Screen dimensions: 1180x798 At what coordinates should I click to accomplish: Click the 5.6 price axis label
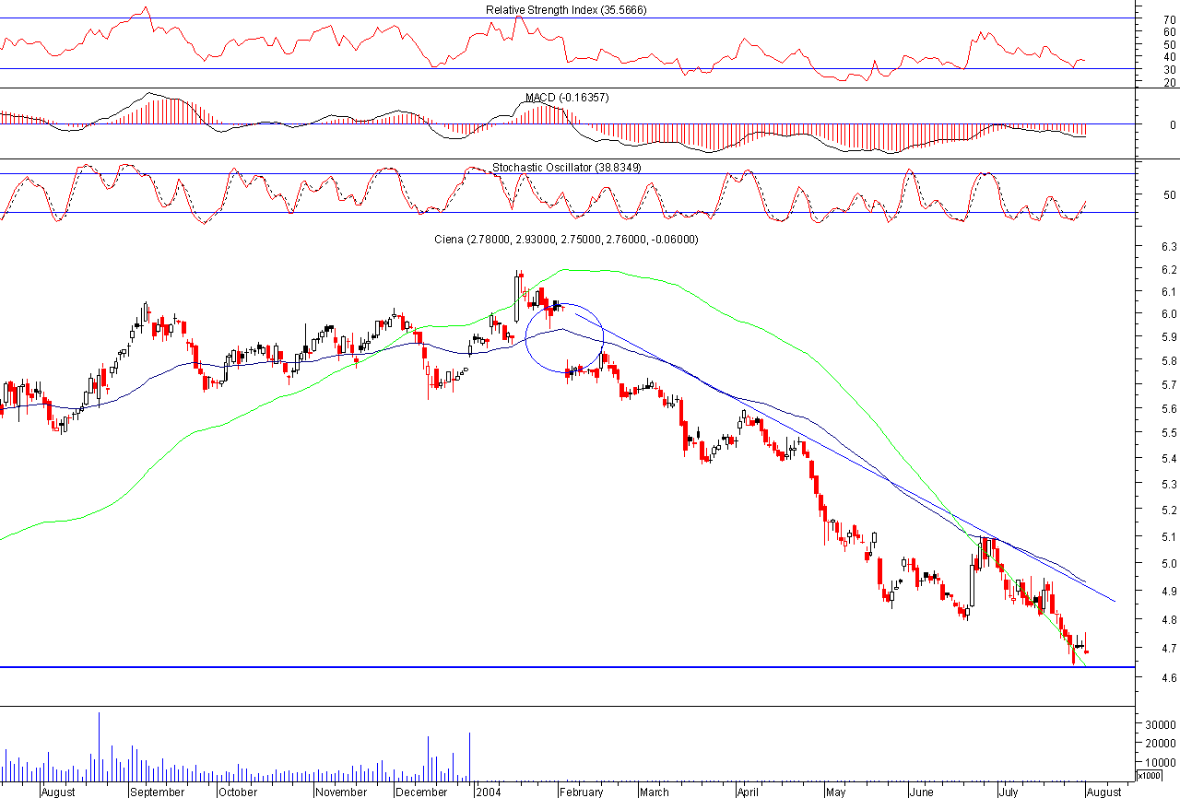(x=1170, y=409)
